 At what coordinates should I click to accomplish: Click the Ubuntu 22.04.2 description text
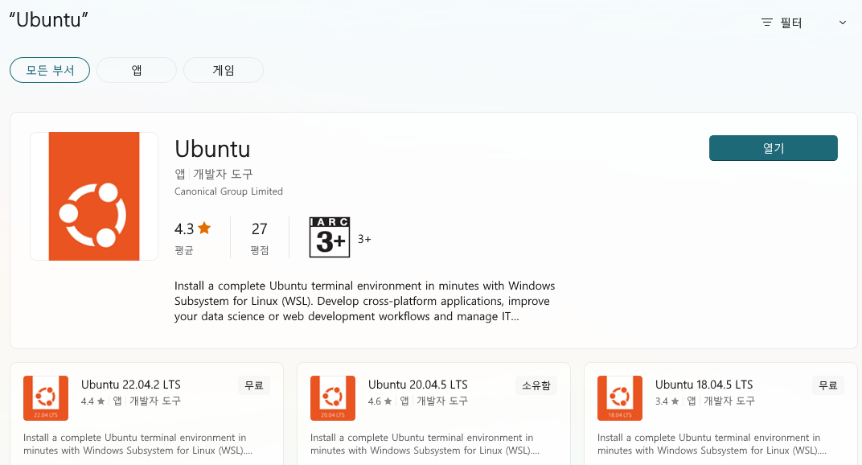click(138, 444)
